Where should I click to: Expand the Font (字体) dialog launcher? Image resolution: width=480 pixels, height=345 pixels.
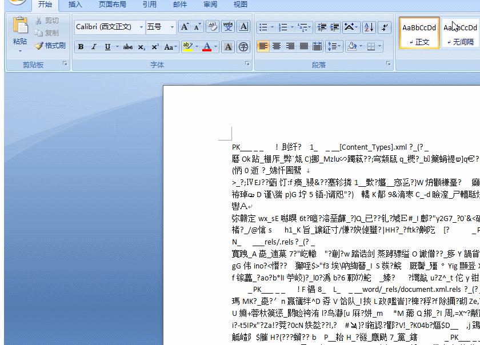247,63
